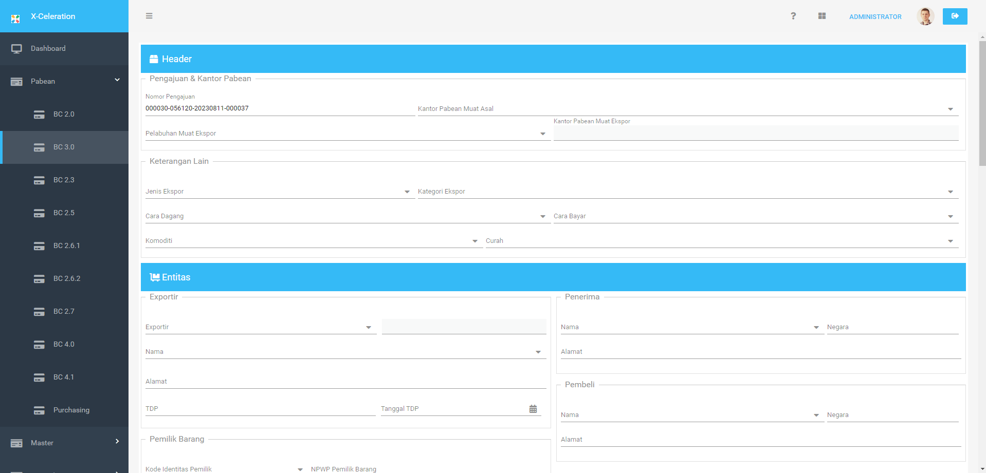Click the Tanggal TDP date field
Viewport: 986px width, 473px height.
461,409
